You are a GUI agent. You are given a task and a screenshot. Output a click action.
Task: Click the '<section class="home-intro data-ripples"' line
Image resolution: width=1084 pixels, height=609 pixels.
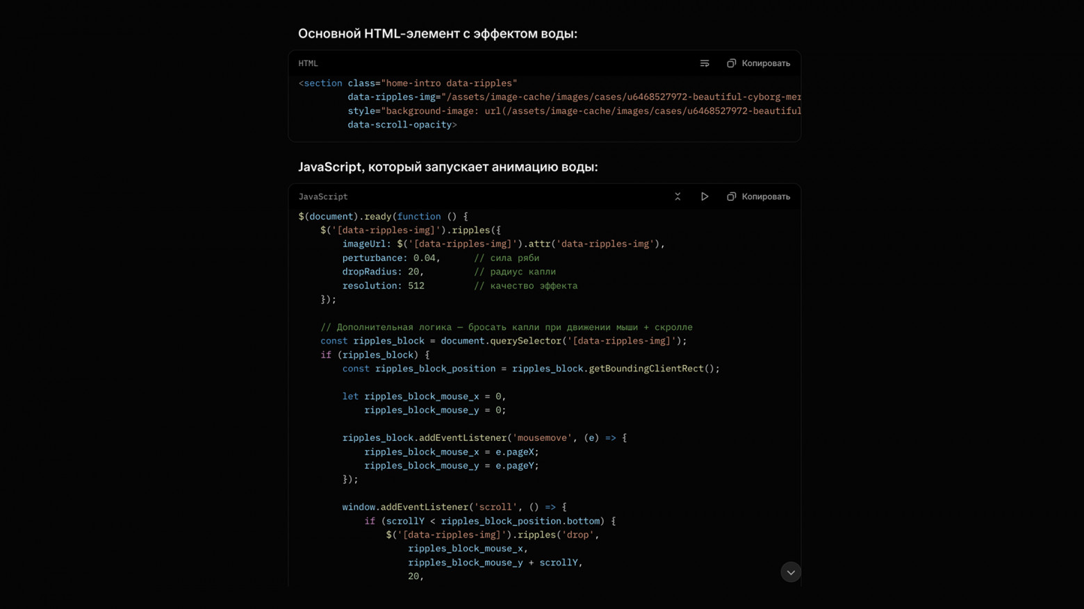[408, 83]
